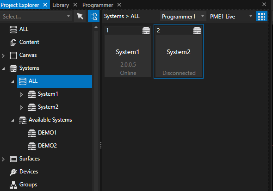
Task: Select System2 in the tree
Action: (x=48, y=107)
